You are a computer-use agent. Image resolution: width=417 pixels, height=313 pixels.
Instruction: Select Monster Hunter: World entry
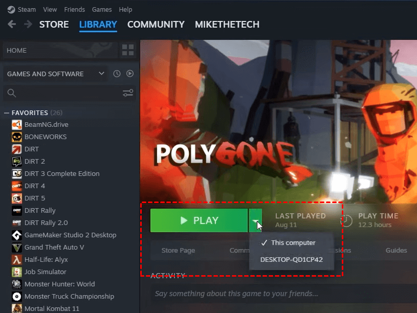(59, 284)
